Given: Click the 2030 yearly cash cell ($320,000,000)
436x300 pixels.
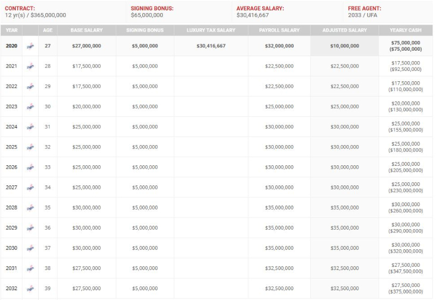Looking at the screenshot, I should (405, 248).
